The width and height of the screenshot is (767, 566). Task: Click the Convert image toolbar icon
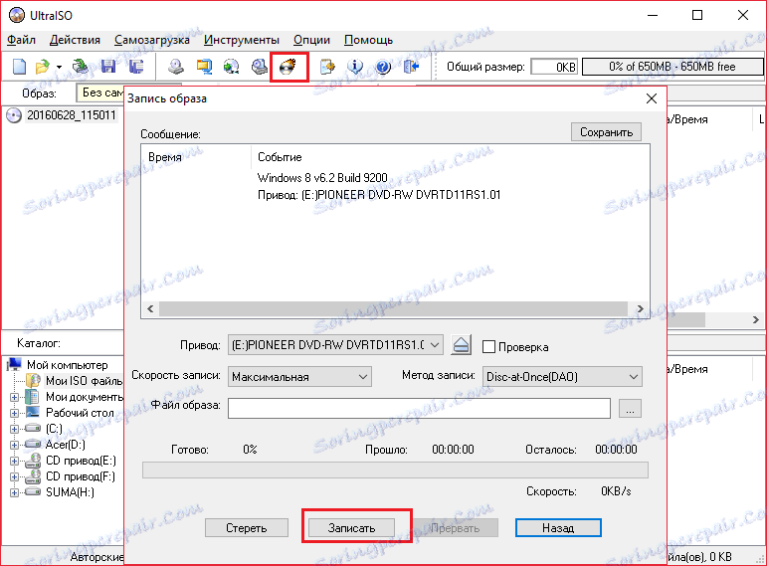click(232, 66)
